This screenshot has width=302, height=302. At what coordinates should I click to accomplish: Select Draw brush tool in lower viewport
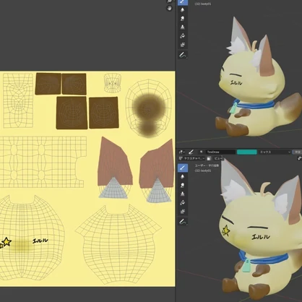183,168
